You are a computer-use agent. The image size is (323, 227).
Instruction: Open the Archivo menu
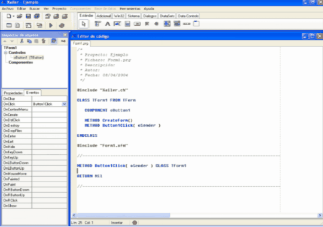[x=7, y=8]
